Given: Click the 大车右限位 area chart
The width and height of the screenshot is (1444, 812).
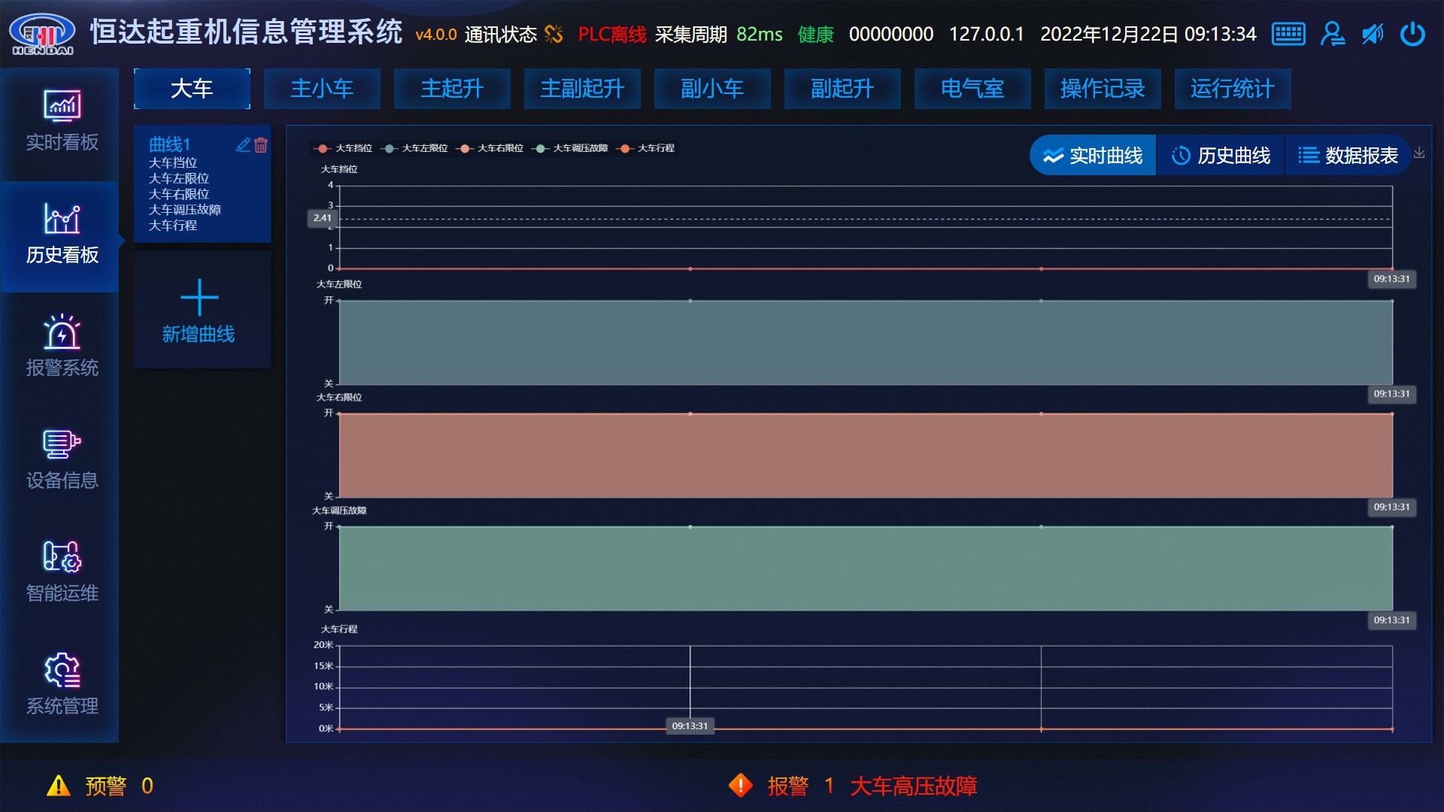Looking at the screenshot, I should pos(866,455).
